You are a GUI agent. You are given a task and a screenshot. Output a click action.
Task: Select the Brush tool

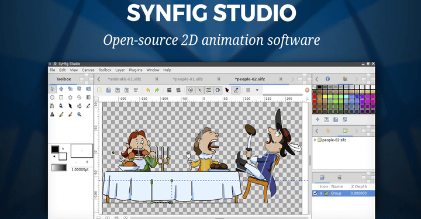click(x=70, y=114)
